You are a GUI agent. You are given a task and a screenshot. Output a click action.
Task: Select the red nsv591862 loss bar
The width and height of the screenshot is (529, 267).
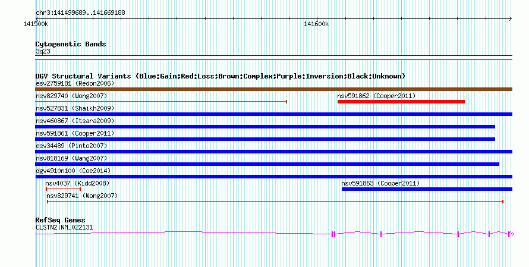coord(401,102)
